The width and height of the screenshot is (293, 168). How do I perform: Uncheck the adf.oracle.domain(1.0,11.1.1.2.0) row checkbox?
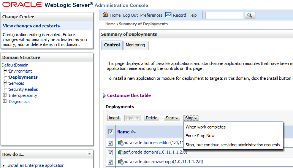click(x=110, y=152)
